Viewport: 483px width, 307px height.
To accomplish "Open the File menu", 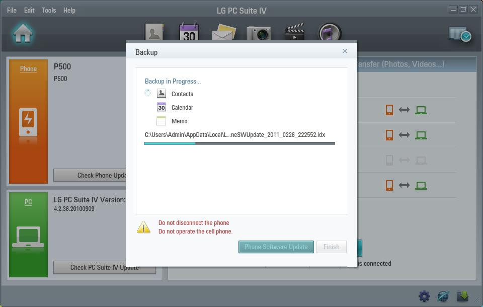I will coord(12,10).
